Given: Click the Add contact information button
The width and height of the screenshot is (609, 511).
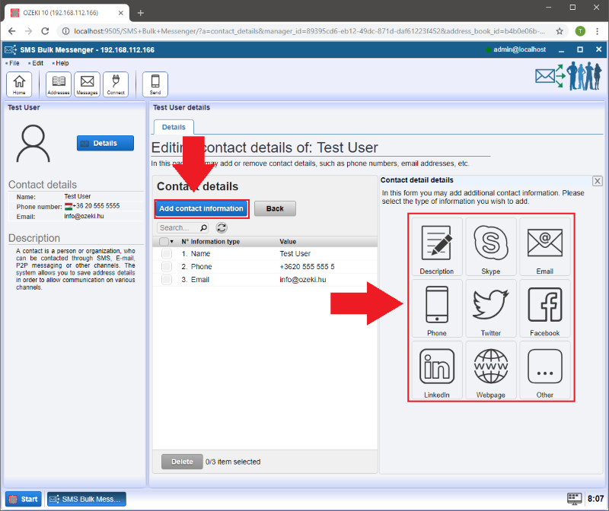Looking at the screenshot, I should click(x=202, y=208).
